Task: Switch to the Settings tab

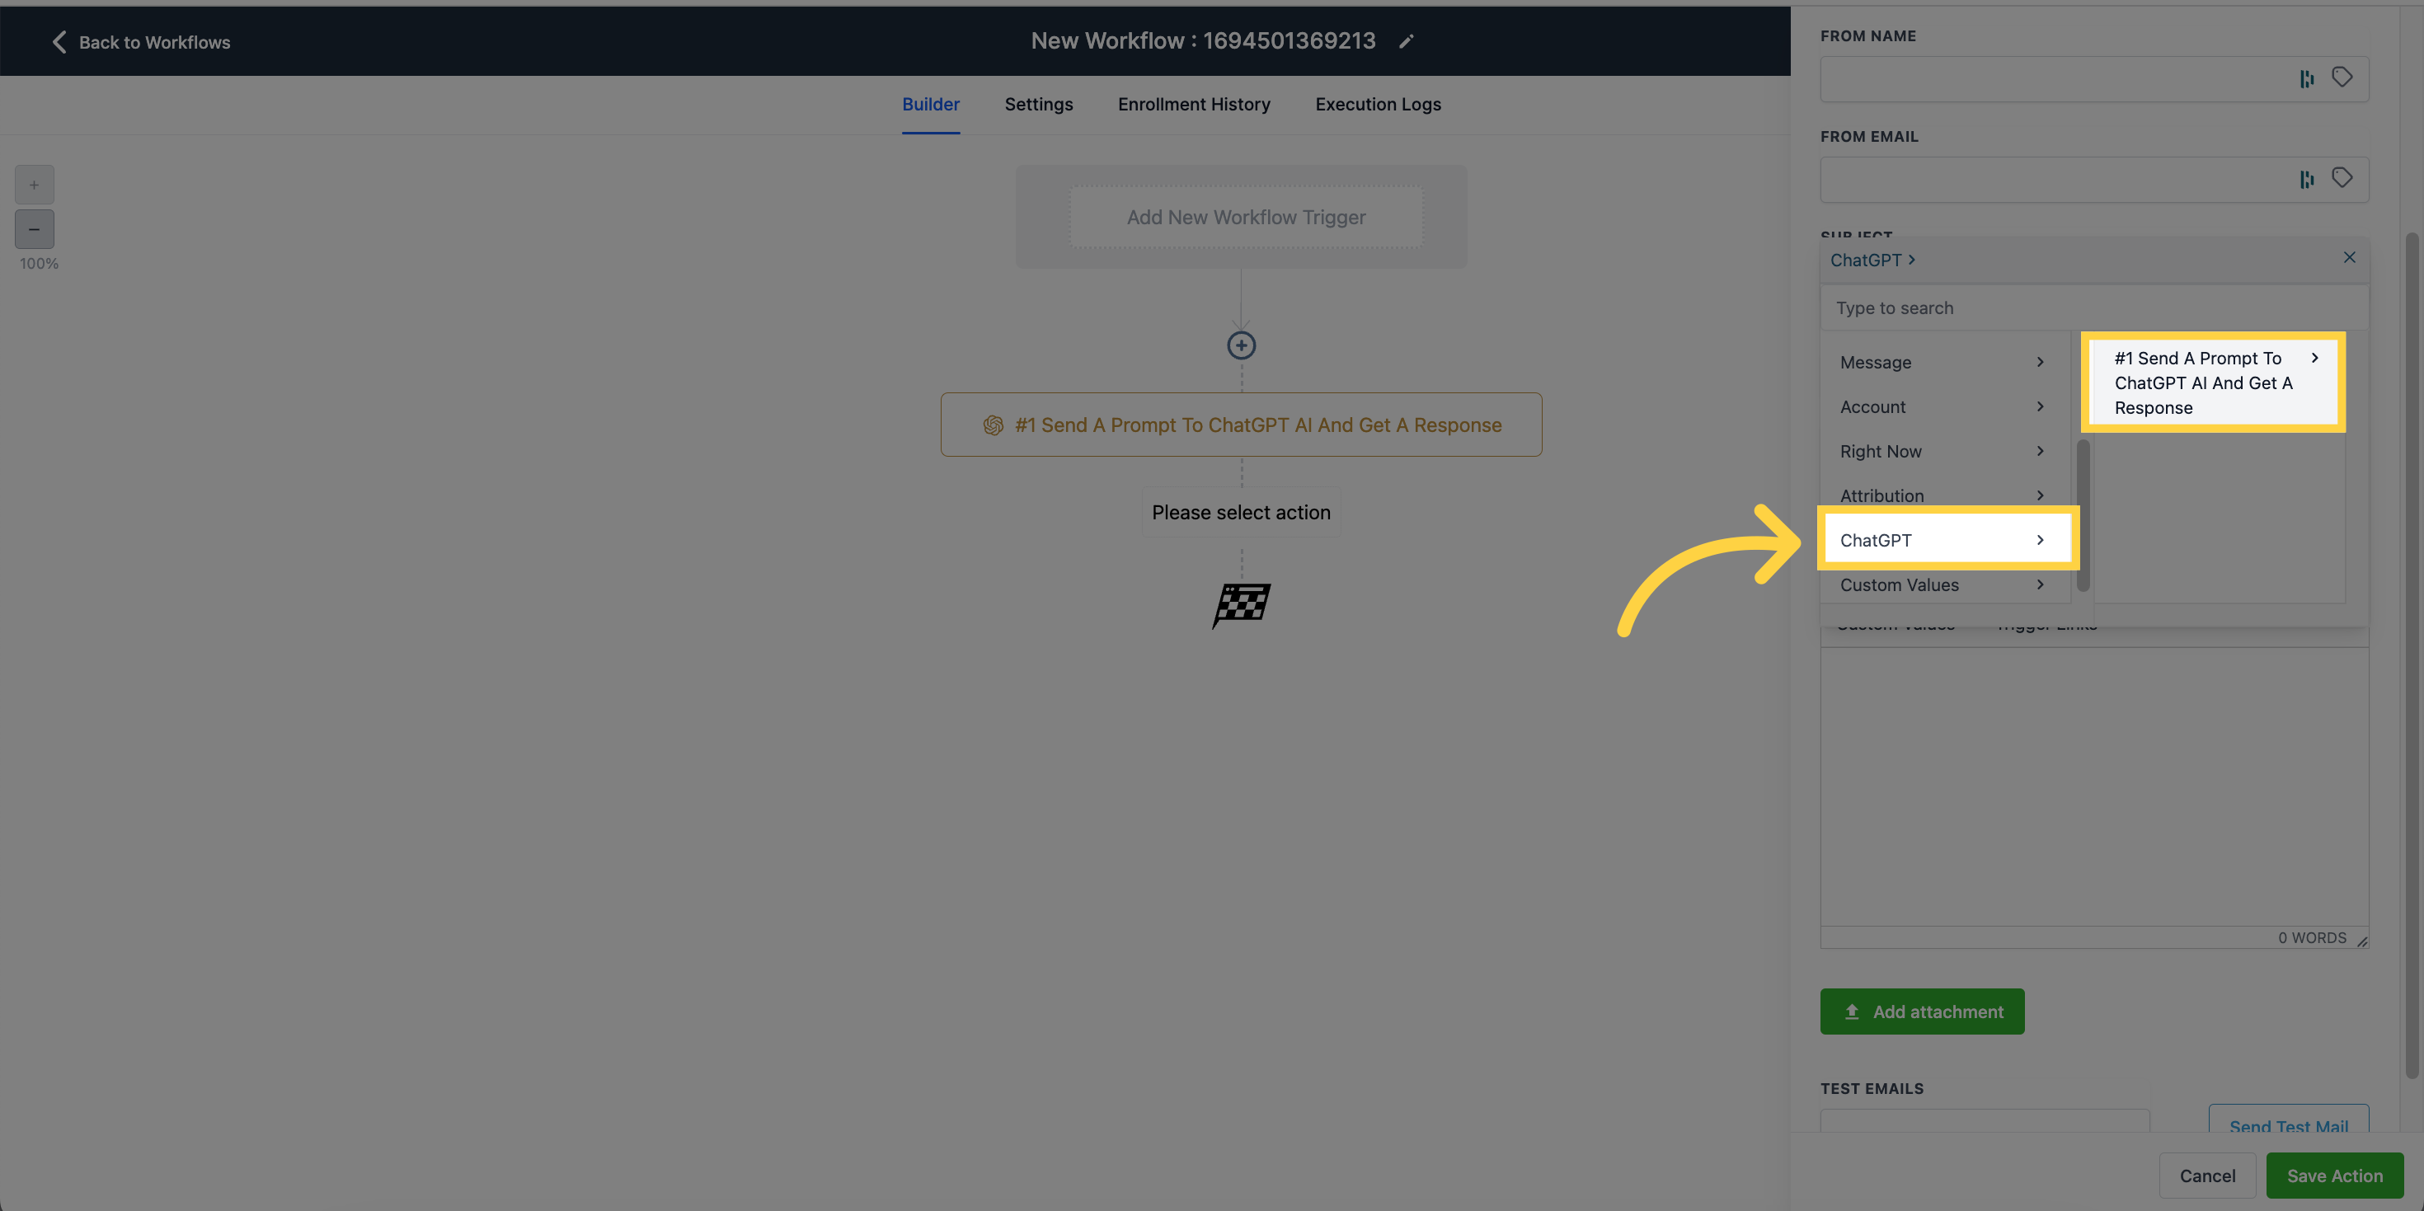Action: coord(1039,104)
